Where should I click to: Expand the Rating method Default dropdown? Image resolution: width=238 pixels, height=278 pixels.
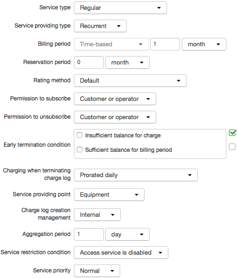click(x=130, y=81)
